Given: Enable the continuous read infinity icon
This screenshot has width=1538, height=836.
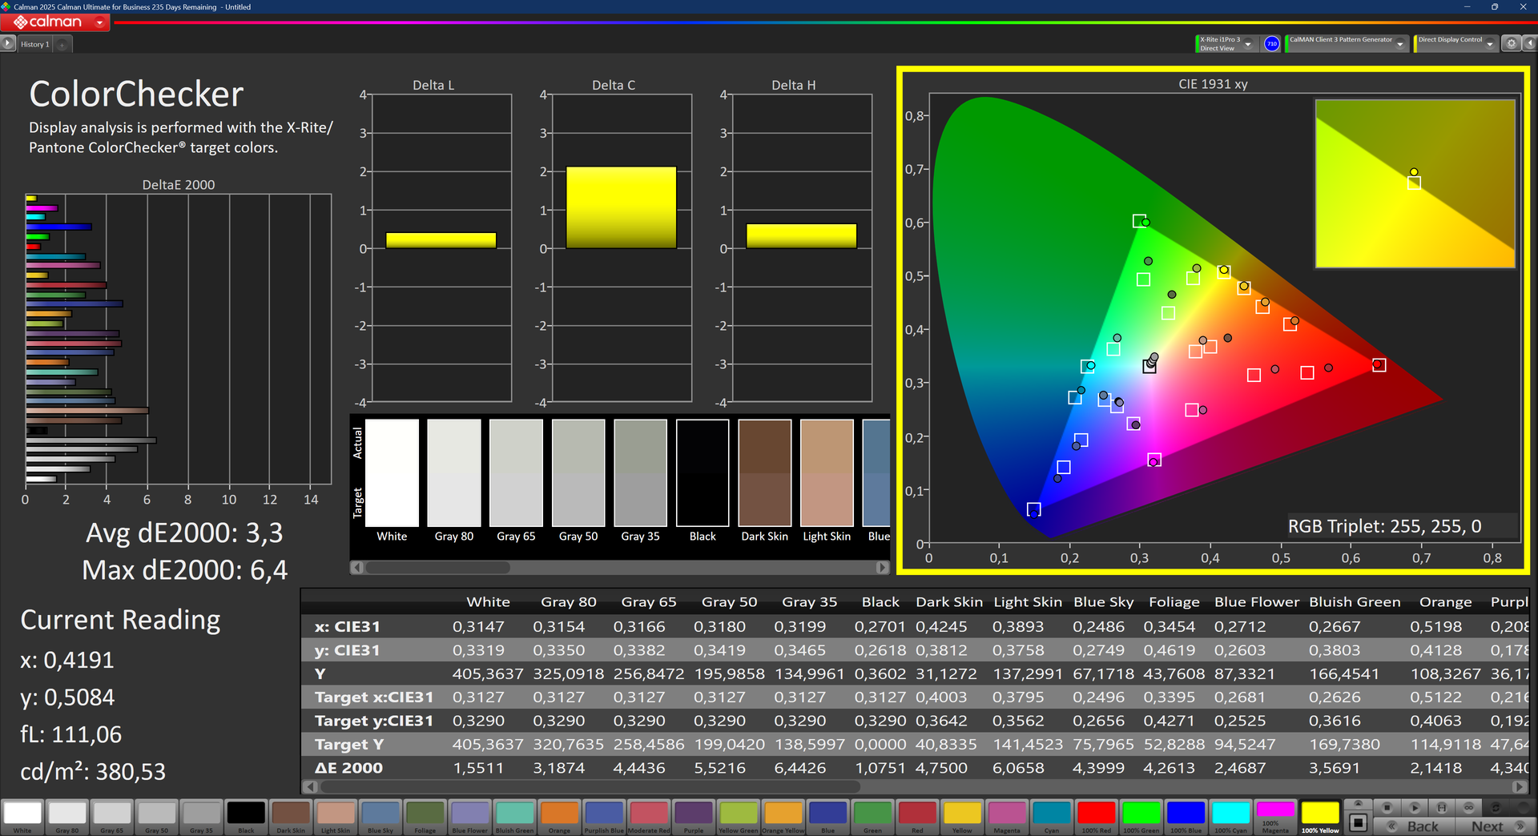Looking at the screenshot, I should (x=1469, y=807).
